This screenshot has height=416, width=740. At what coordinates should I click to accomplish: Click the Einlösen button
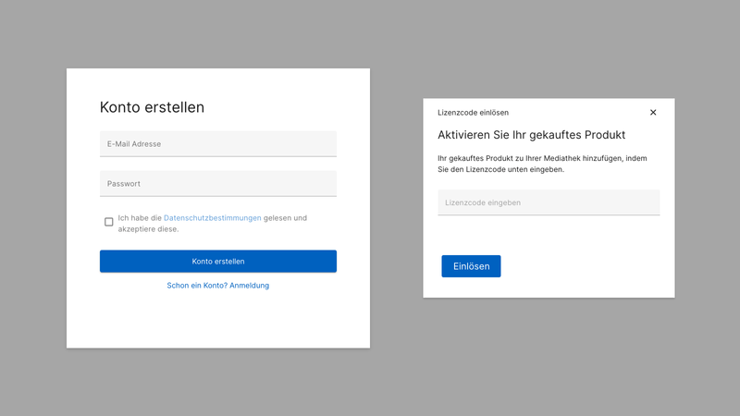tap(471, 266)
